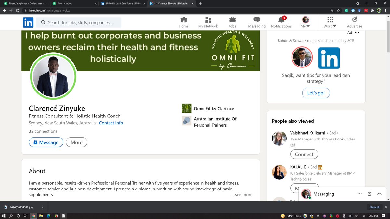Click the Chrome zoom magnifier icon
Image resolution: width=390 pixels, height=219 pixels.
coord(332,10)
